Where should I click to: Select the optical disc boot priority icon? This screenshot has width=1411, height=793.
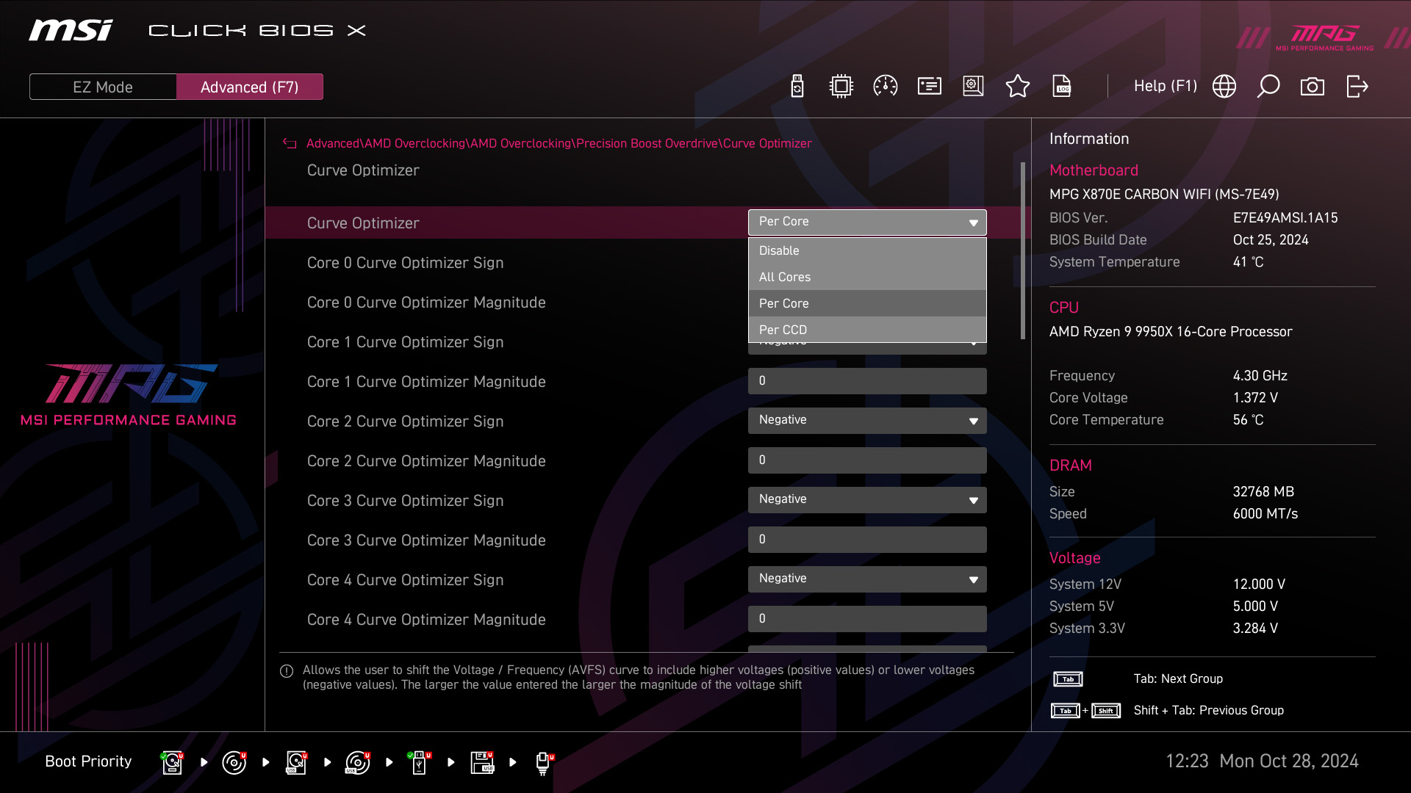[234, 763]
